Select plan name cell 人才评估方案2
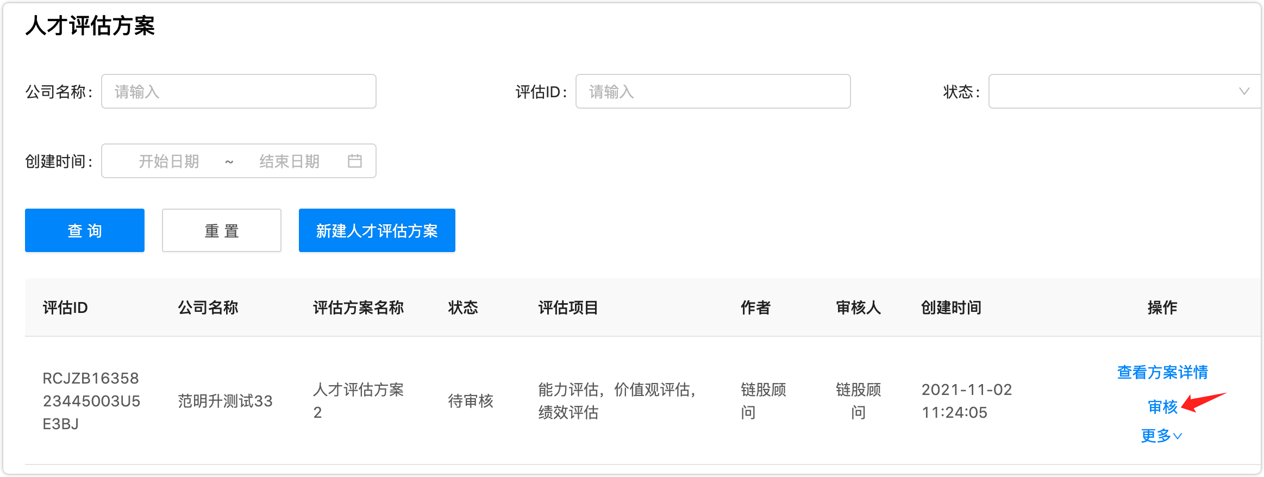This screenshot has width=1264, height=477. coord(359,401)
